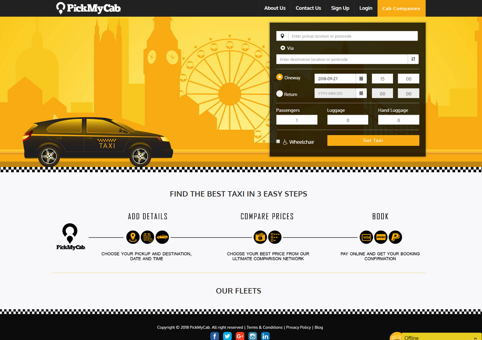
Task: Open the Sign Up page
Action: tap(340, 8)
